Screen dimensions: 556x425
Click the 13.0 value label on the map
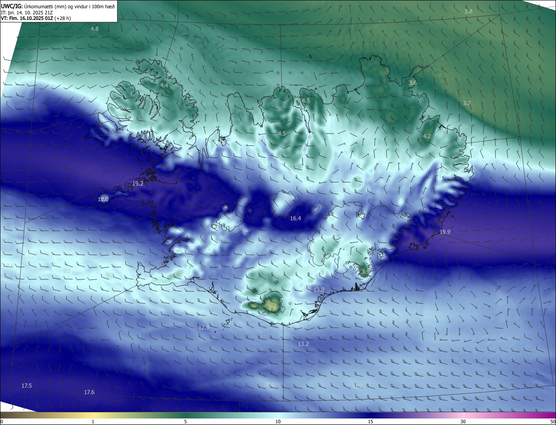click(319, 289)
